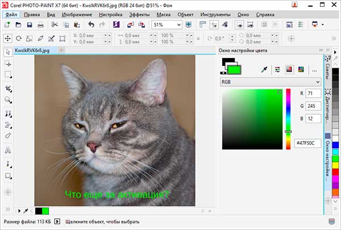Open the Советы docker tab
The image size is (341, 230).
327,69
